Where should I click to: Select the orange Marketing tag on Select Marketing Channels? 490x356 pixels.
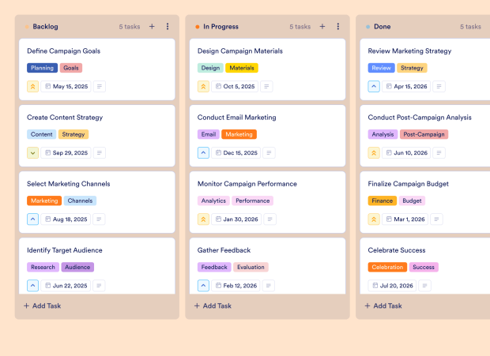pyautogui.click(x=44, y=200)
